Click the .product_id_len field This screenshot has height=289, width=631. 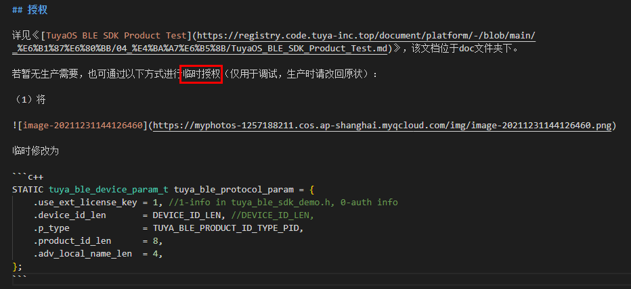(72, 241)
